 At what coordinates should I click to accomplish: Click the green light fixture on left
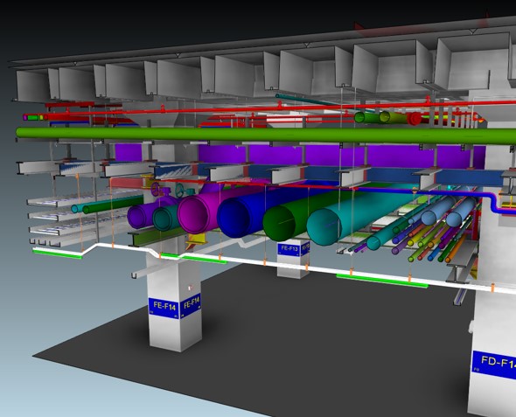coord(57,254)
